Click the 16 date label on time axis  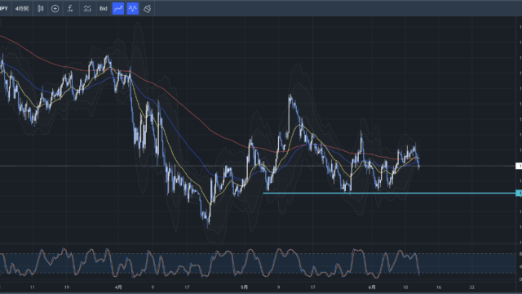point(439,287)
